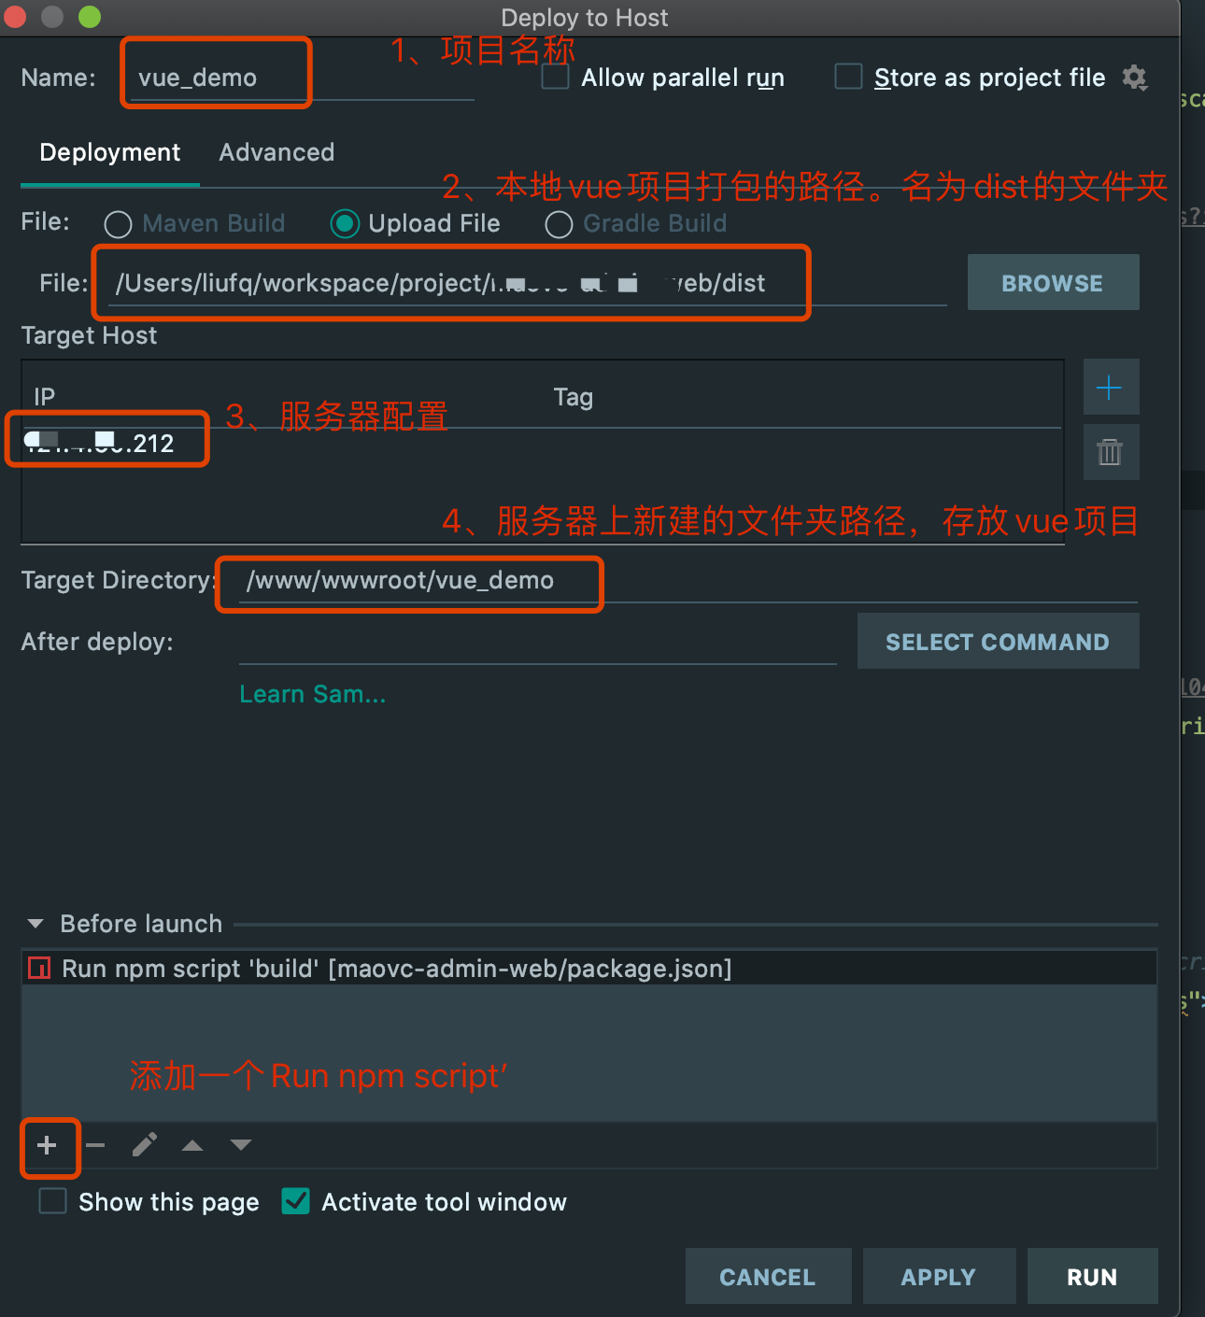Delete selected host using trash icon
The image size is (1205, 1317).
[1111, 452]
